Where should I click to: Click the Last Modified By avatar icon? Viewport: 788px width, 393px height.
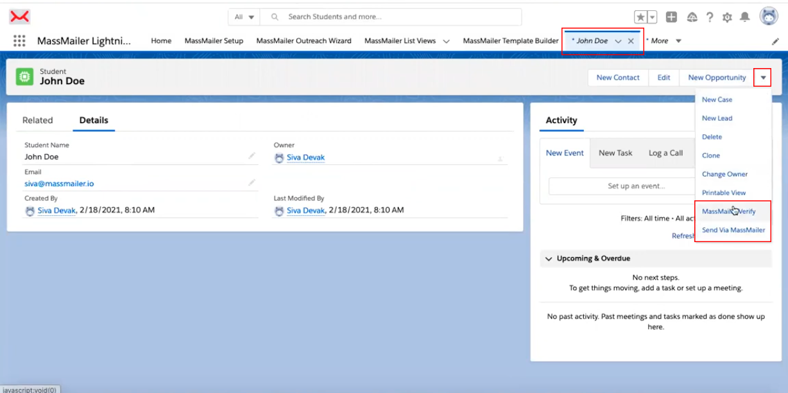(279, 211)
